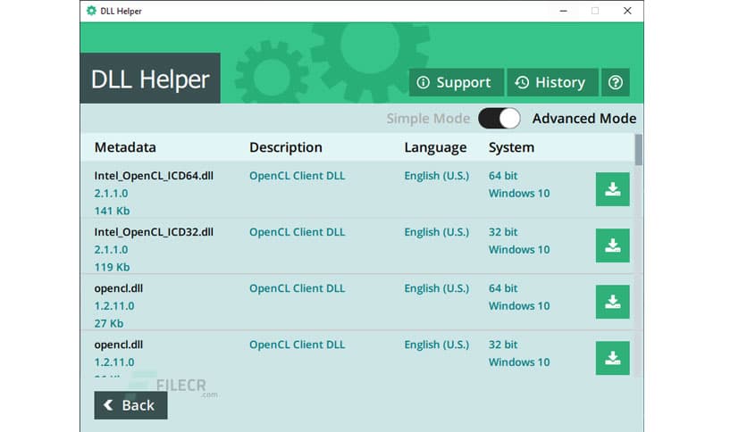The image size is (747, 432).
Task: Select the Intel_OpenCL_ICD64.dll file name
Action: [x=154, y=176]
